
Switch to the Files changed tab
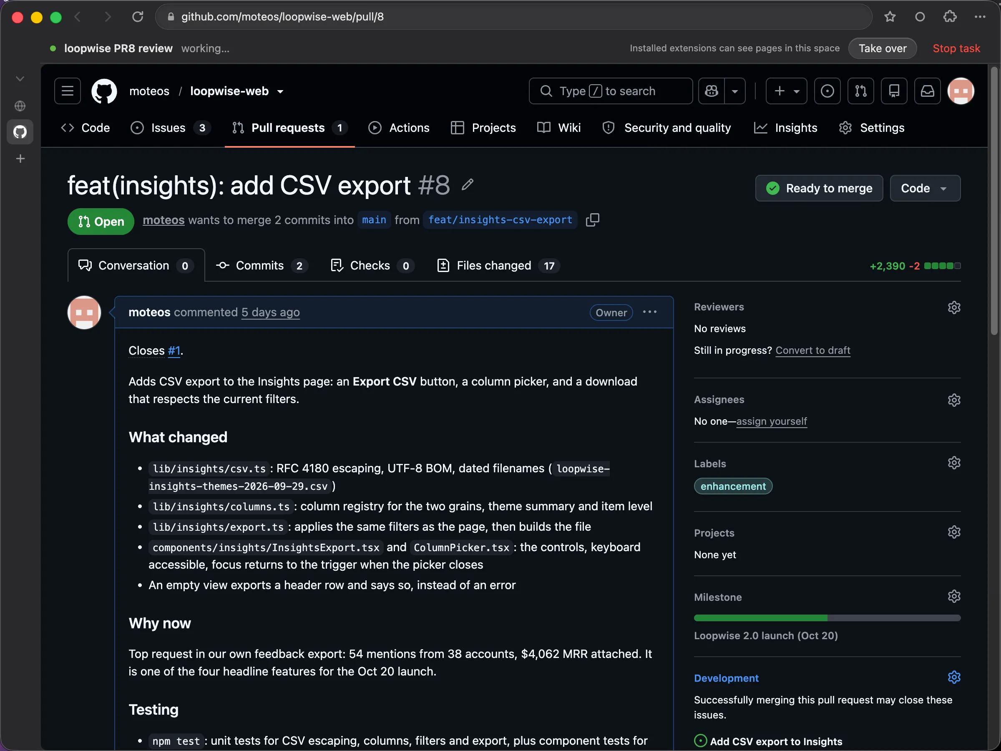tap(498, 265)
